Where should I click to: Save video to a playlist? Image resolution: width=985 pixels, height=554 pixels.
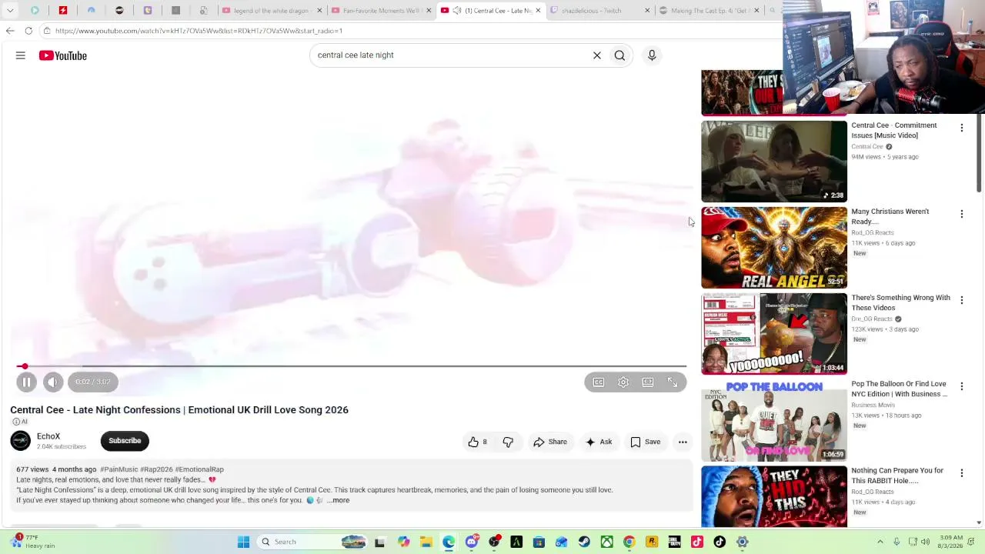(x=646, y=442)
